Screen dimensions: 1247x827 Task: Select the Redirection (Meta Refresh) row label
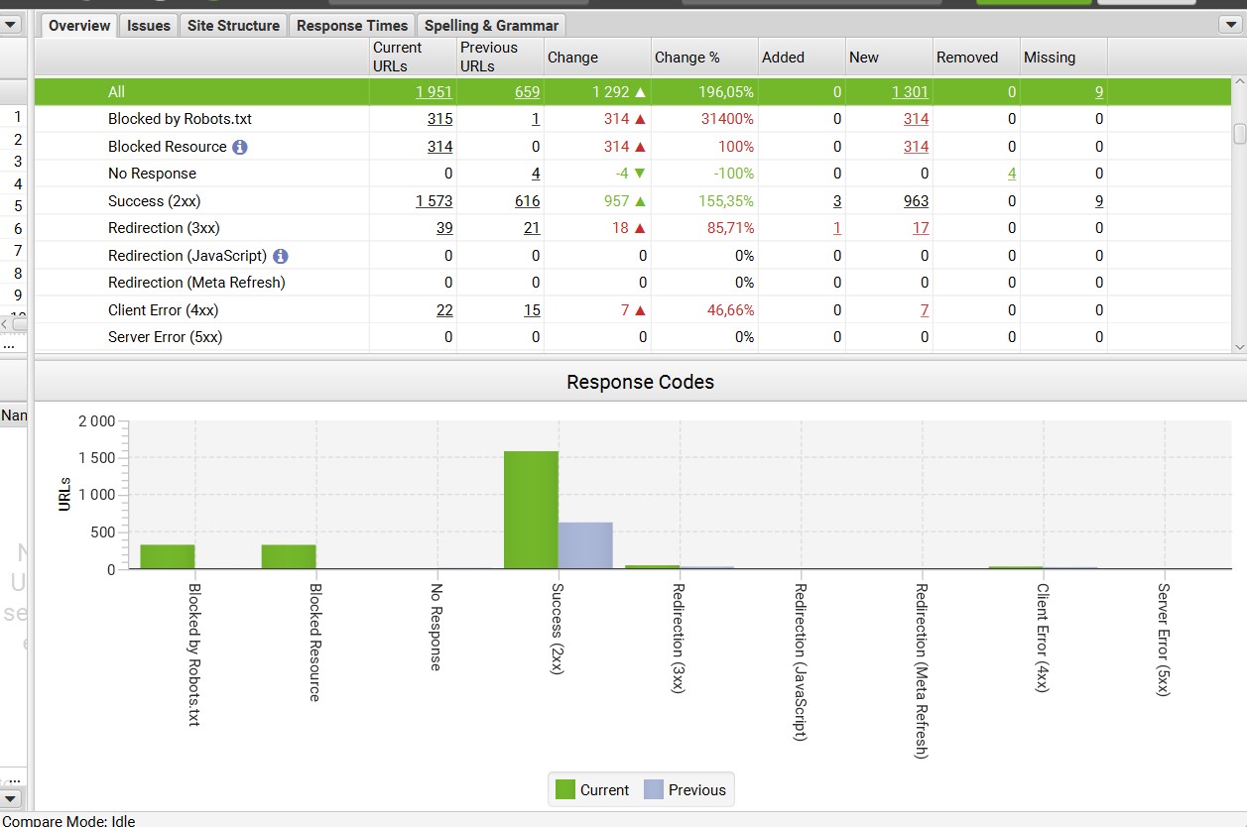pyautogui.click(x=196, y=283)
